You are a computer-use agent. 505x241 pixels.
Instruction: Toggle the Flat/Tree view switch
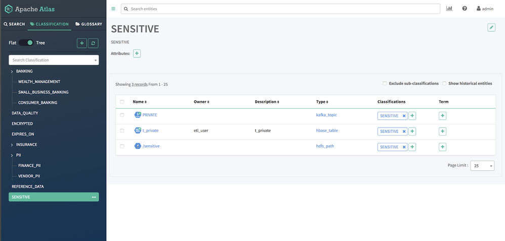click(26, 43)
